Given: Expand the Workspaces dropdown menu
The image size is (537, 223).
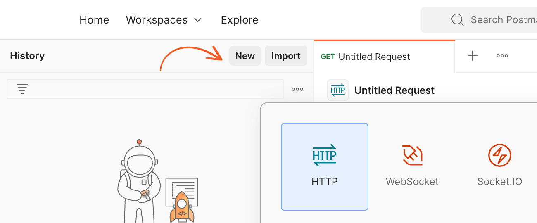Looking at the screenshot, I should pyautogui.click(x=164, y=20).
